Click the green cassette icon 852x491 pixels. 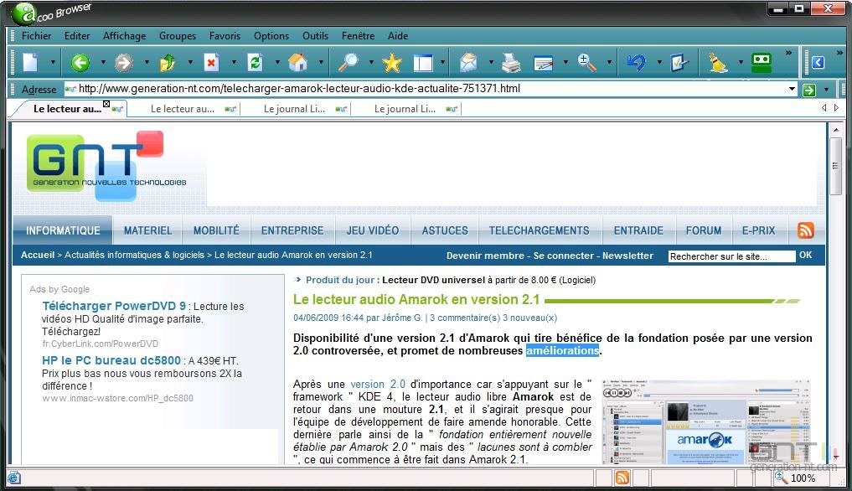[x=762, y=63]
